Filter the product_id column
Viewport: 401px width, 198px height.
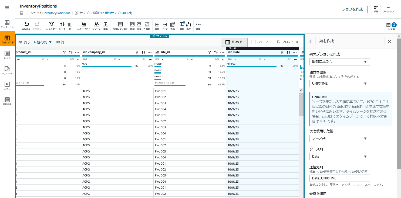[64, 52]
